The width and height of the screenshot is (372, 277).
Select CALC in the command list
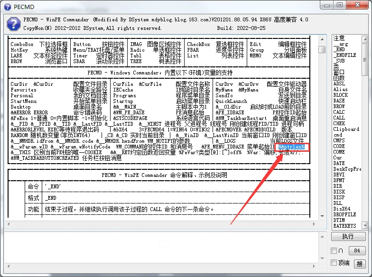[339, 112]
